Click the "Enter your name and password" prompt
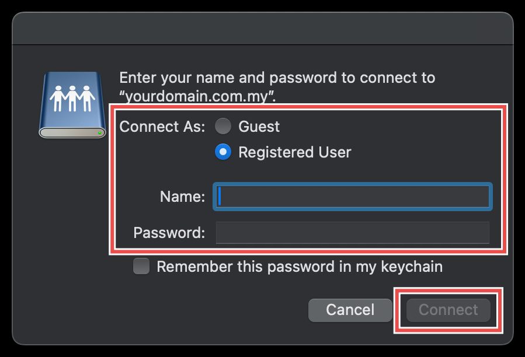Image resolution: width=525 pixels, height=357 pixels. [277, 78]
